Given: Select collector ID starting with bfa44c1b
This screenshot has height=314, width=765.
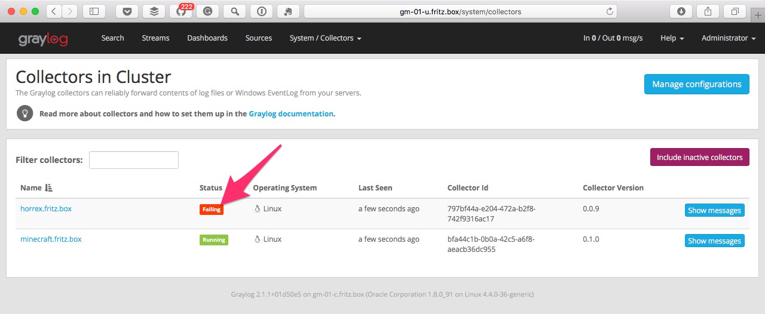Looking at the screenshot, I should coord(491,244).
